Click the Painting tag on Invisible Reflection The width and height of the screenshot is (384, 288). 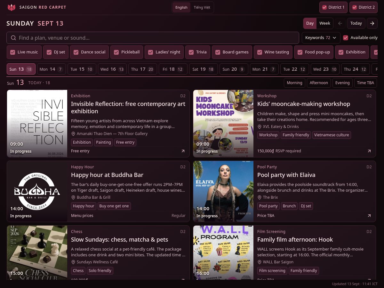(x=103, y=142)
